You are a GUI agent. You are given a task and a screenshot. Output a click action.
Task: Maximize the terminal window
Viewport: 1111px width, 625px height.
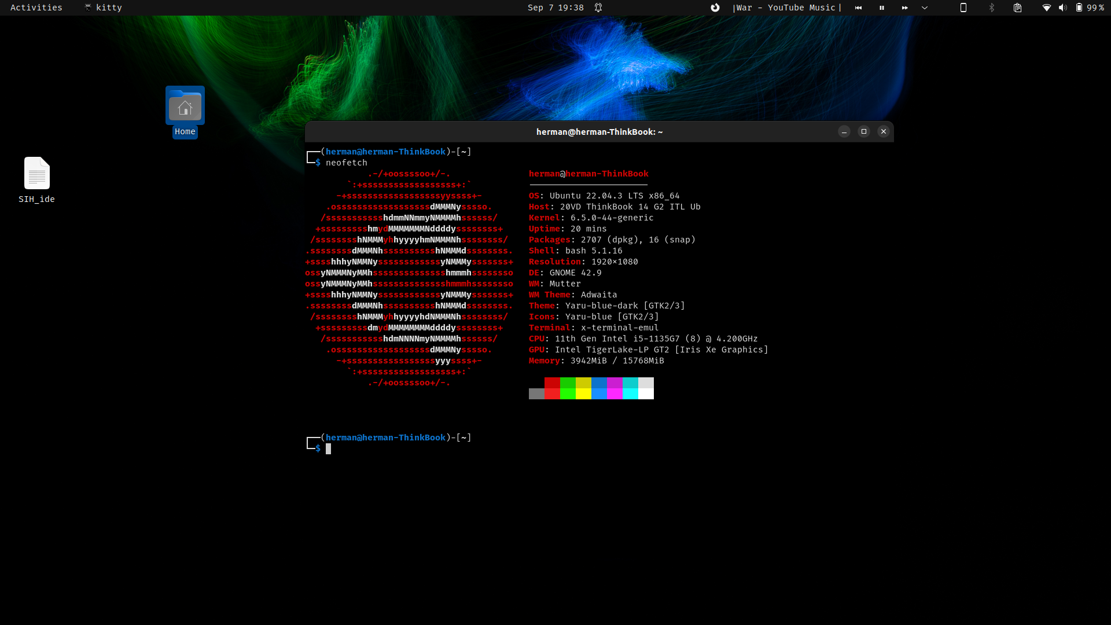tap(864, 131)
